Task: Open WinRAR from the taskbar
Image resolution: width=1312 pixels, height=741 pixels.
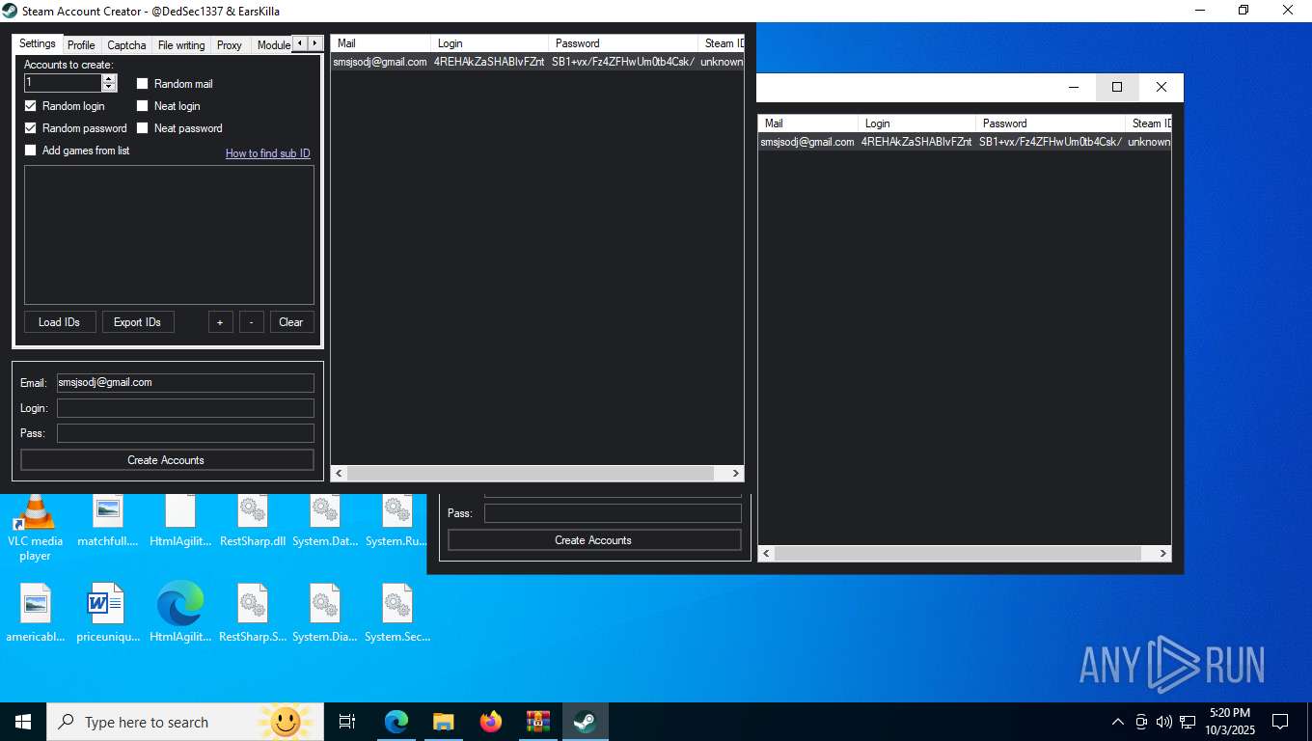Action: click(537, 722)
